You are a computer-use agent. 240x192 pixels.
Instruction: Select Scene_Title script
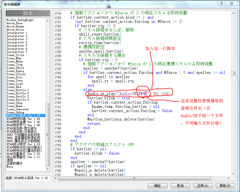(x=15, y=55)
